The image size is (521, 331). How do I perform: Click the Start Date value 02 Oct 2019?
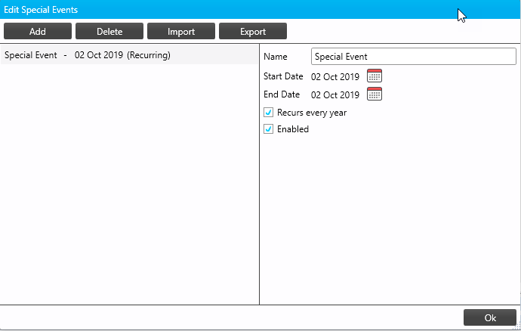pyautogui.click(x=335, y=77)
